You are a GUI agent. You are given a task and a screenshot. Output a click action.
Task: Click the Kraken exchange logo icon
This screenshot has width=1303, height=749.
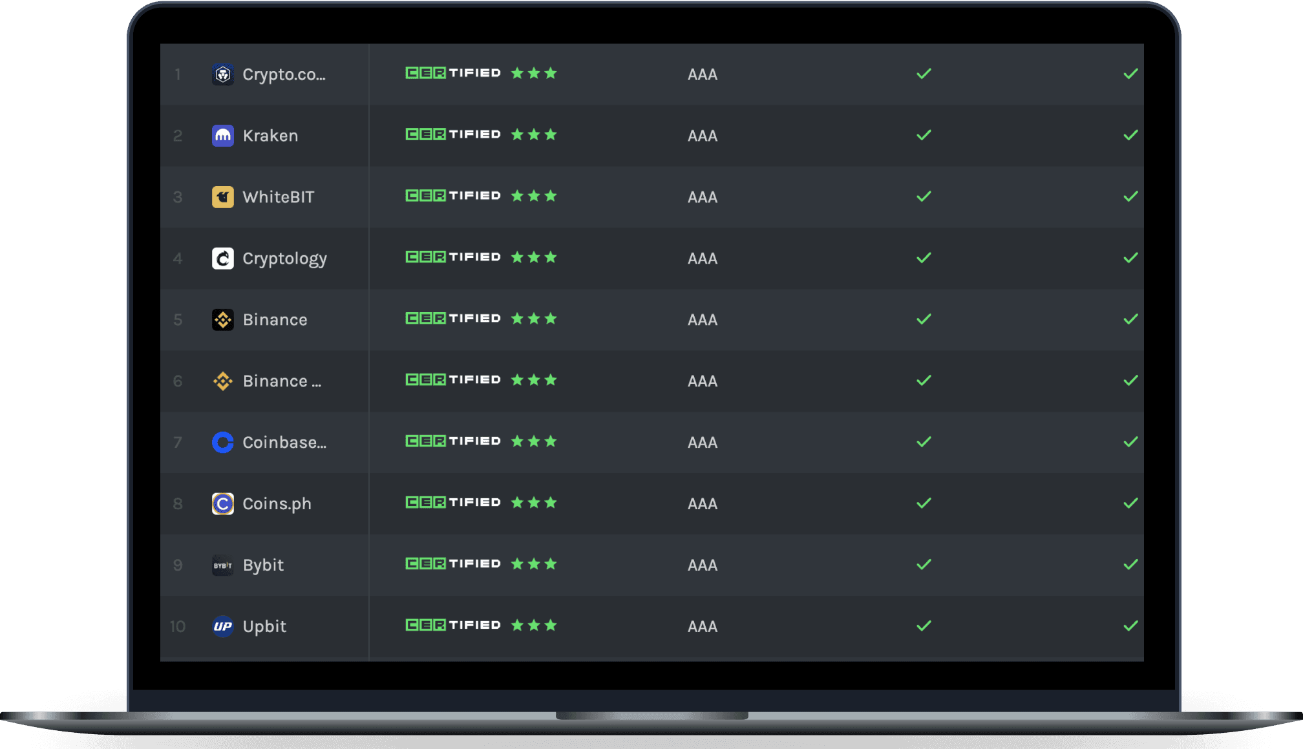click(223, 136)
